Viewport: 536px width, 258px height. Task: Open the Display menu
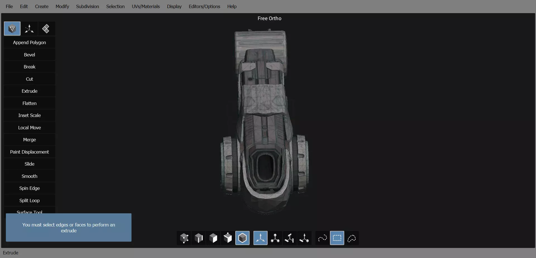[174, 6]
